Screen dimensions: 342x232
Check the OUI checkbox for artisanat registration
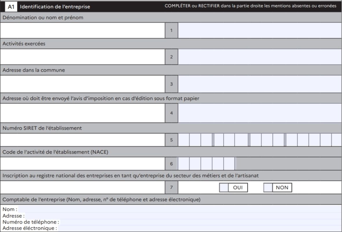[224, 188]
